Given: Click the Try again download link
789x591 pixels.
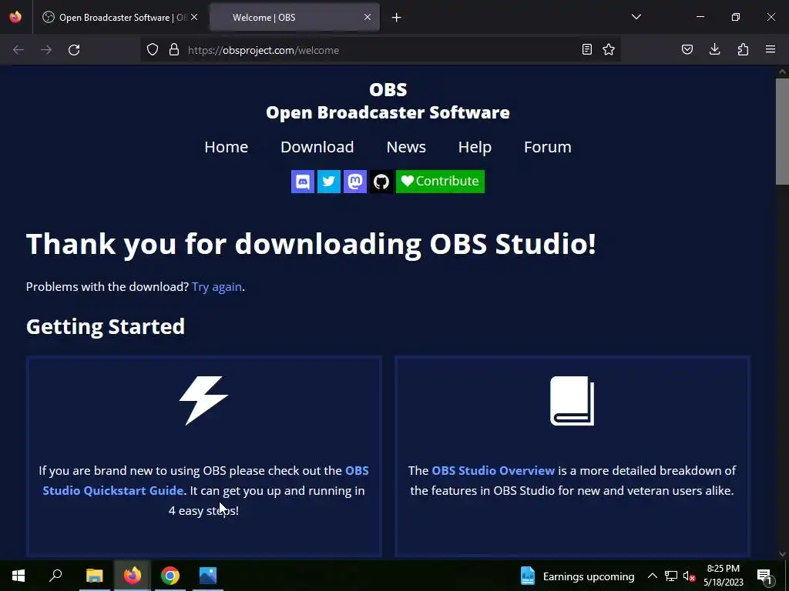Looking at the screenshot, I should click(x=217, y=287).
